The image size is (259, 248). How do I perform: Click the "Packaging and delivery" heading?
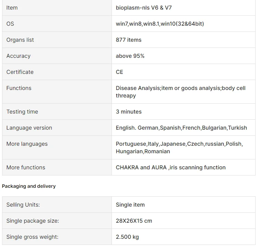point(29,186)
